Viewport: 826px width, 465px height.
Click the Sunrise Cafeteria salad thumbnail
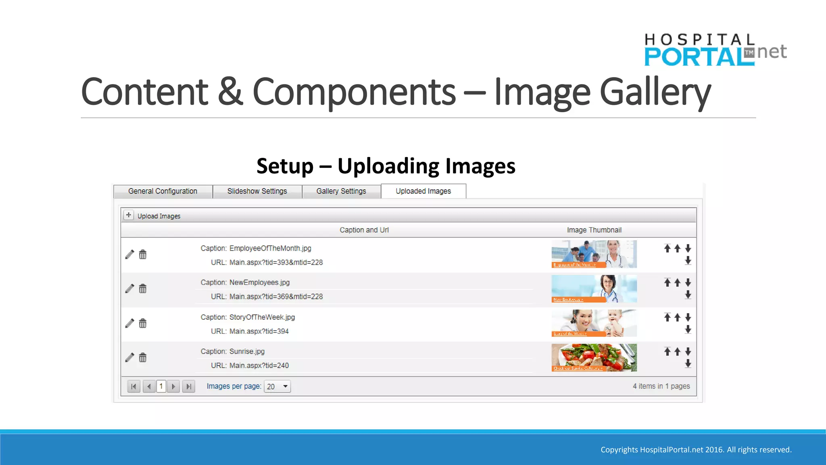(x=594, y=358)
